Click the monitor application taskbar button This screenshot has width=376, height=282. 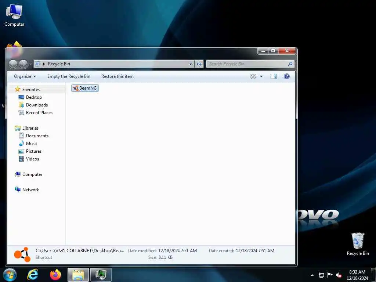click(x=101, y=275)
